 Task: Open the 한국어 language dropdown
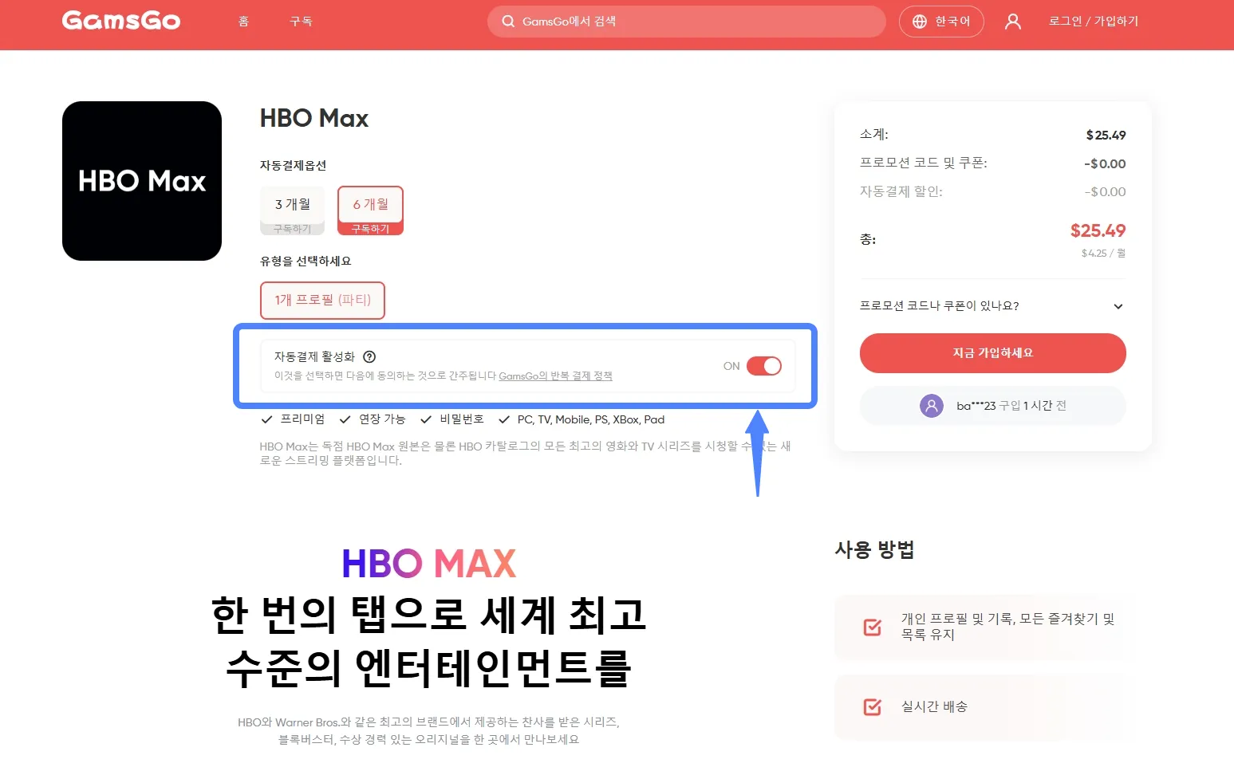coord(941,22)
